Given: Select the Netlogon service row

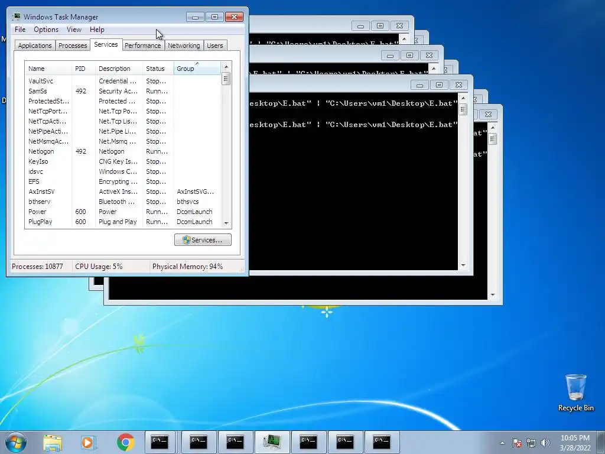Looking at the screenshot, I should tap(123, 151).
